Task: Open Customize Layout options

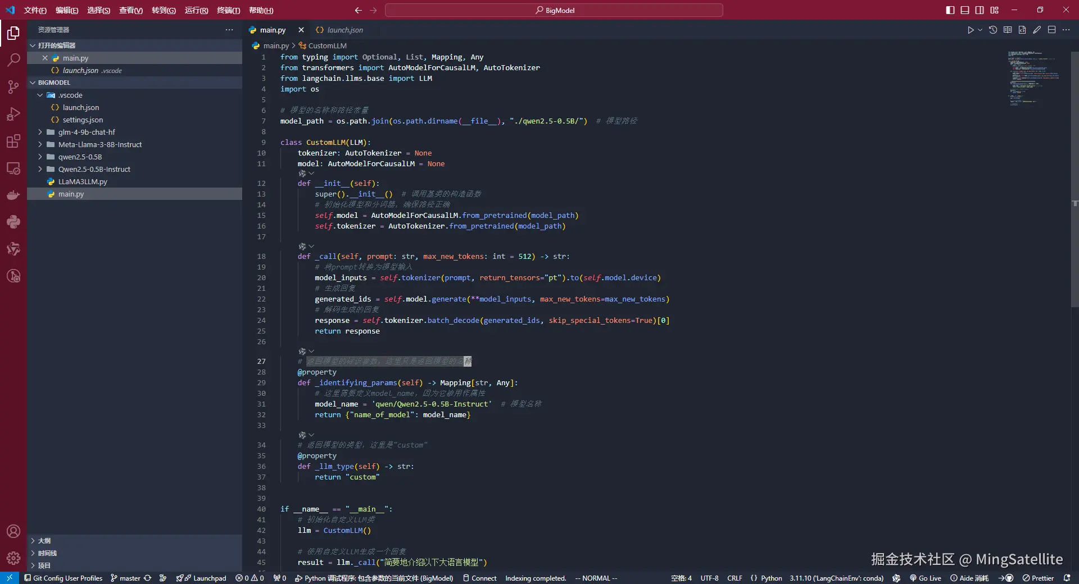Action: click(x=995, y=10)
